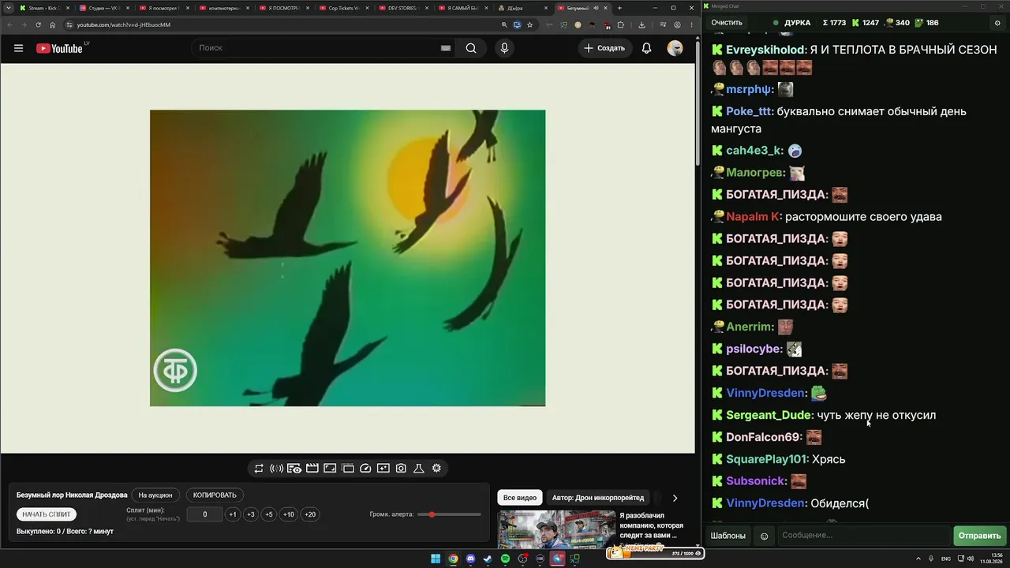
Task: Click the video player frame with flying cranes
Action: point(347,258)
